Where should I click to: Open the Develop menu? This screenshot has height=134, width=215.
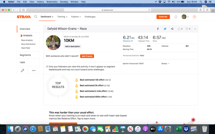[64, 2]
